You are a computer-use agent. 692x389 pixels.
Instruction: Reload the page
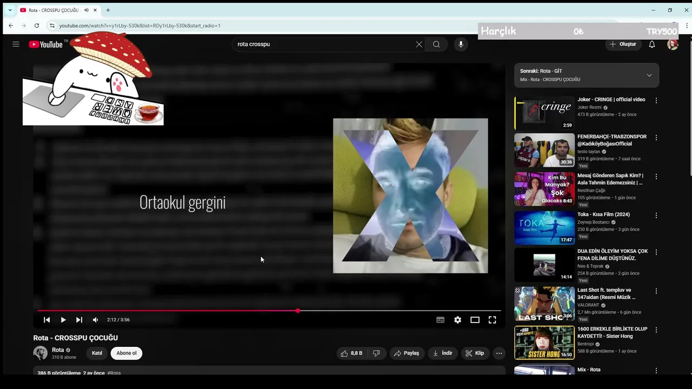[x=37, y=25]
